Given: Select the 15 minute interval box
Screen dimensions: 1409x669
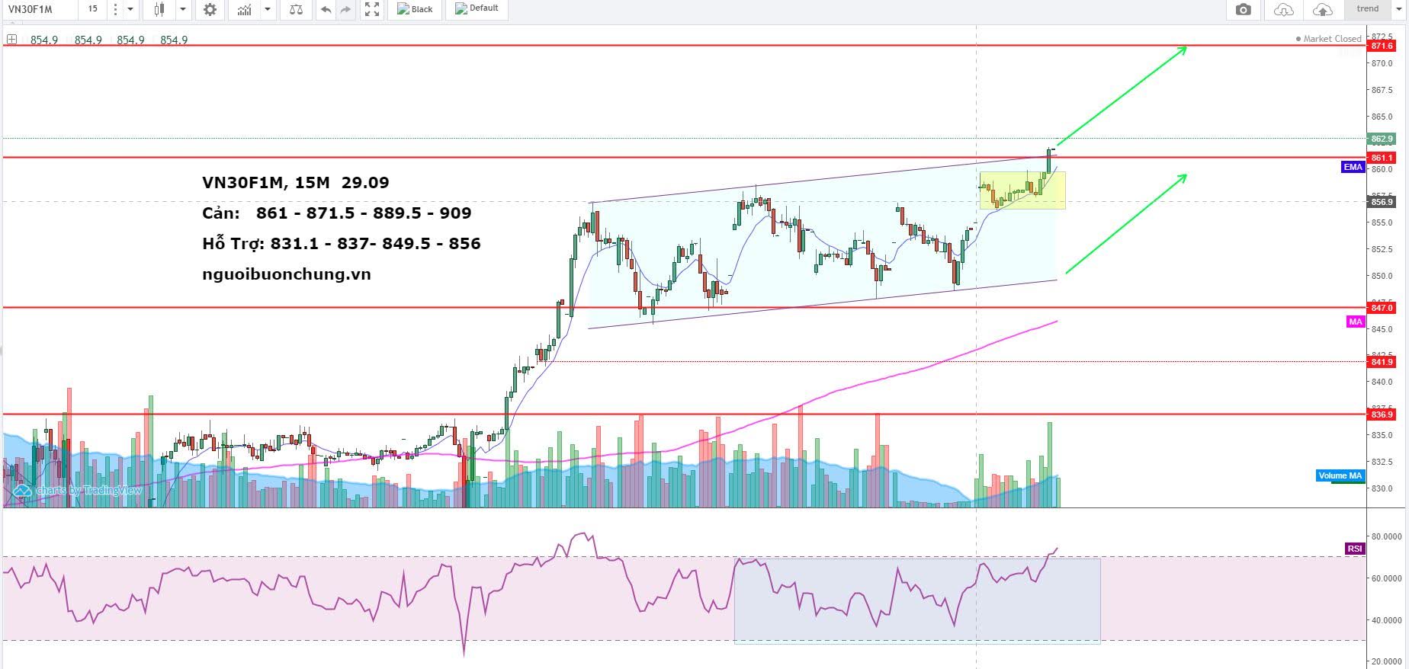Looking at the screenshot, I should (x=92, y=9).
